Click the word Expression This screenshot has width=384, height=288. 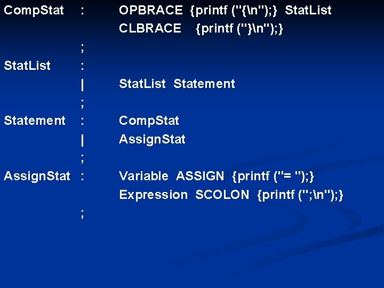coord(154,195)
